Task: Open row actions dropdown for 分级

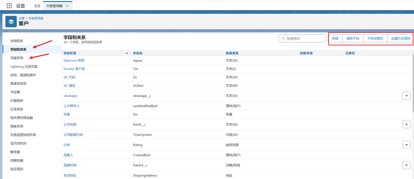Action: (406, 145)
